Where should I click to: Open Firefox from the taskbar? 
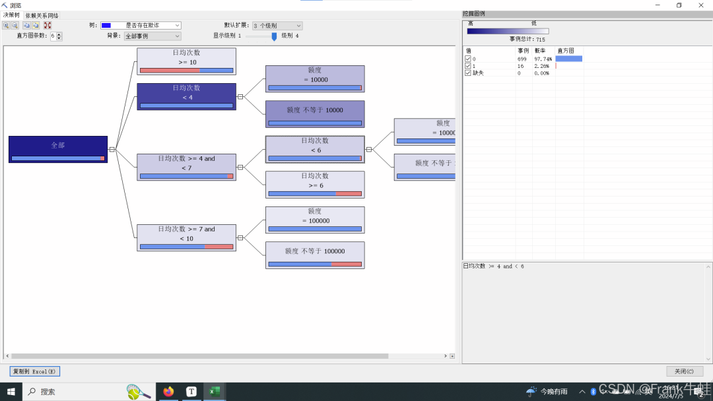tap(169, 392)
